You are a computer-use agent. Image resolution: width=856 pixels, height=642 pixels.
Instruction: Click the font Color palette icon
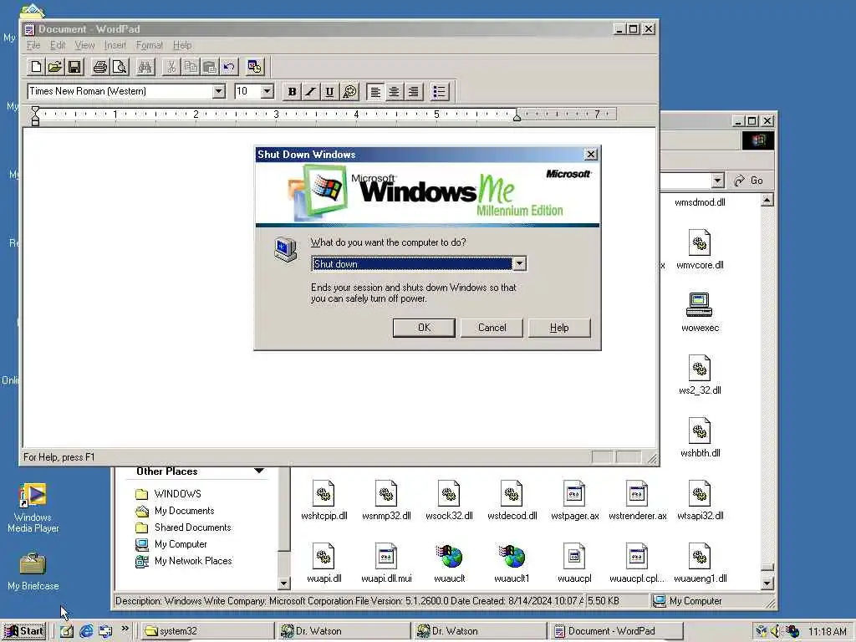[349, 92]
